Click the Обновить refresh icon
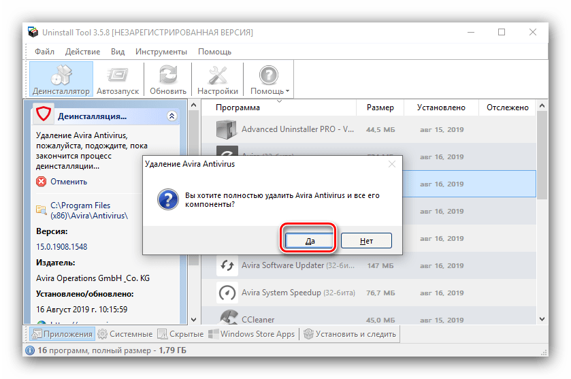Viewport: 571px width, 379px height. point(168,75)
